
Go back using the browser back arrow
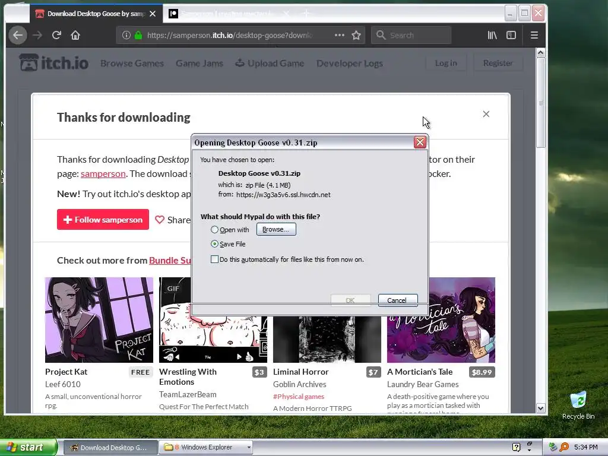tap(18, 35)
